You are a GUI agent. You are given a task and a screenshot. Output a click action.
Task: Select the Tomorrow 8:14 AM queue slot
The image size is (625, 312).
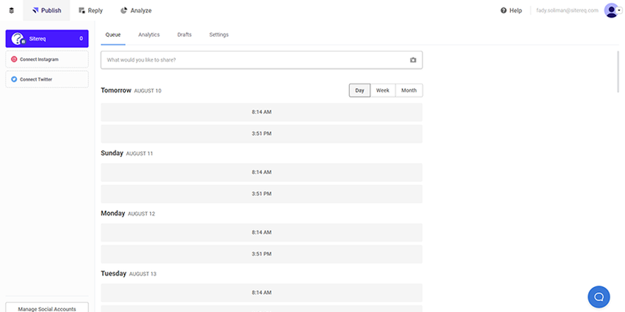(x=262, y=112)
